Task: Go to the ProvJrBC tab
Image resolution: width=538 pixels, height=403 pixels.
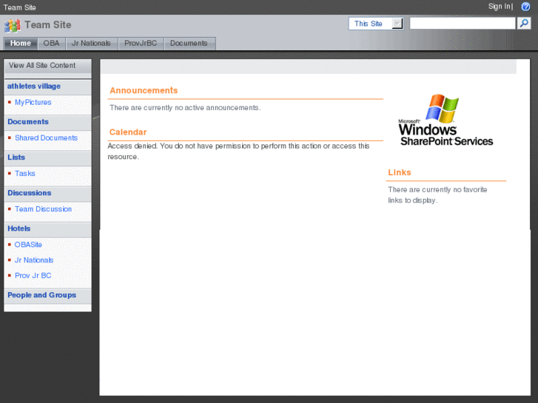Action: click(x=141, y=43)
